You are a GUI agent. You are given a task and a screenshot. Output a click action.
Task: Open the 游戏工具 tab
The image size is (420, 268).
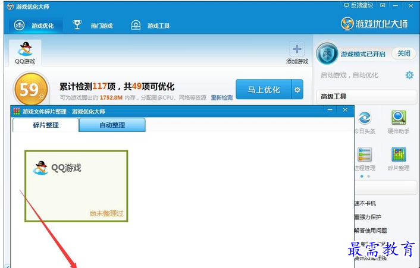(x=150, y=26)
